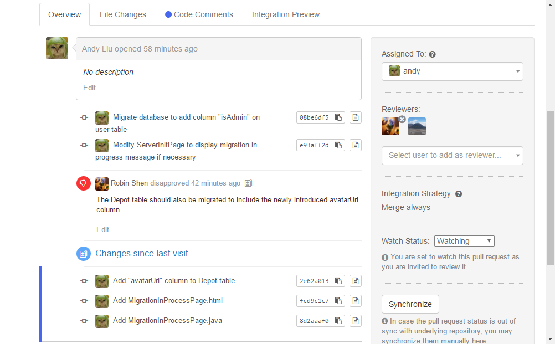Open 'Add MigrationInProcessPage.html' commit message
The image size is (555, 344).
pos(168,300)
